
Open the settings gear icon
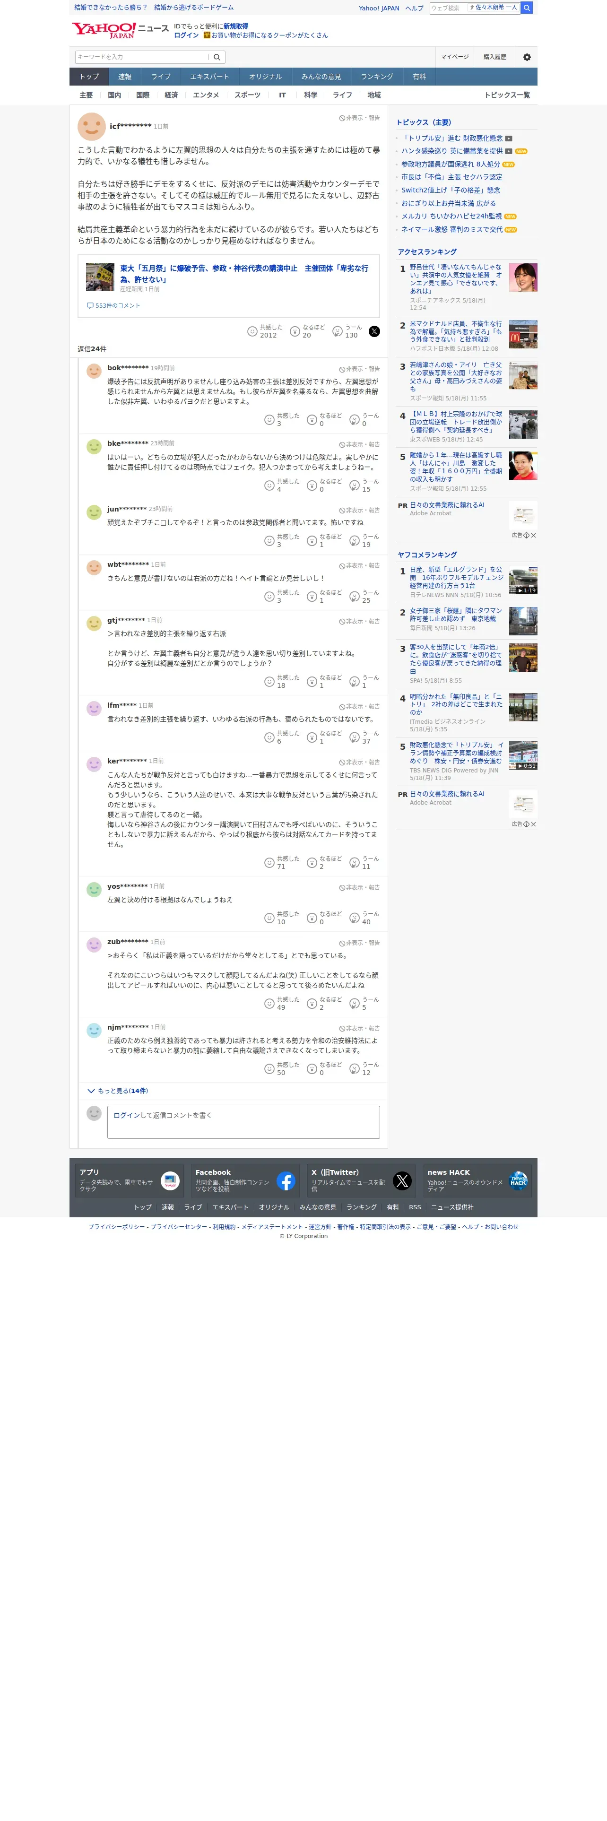click(x=527, y=57)
